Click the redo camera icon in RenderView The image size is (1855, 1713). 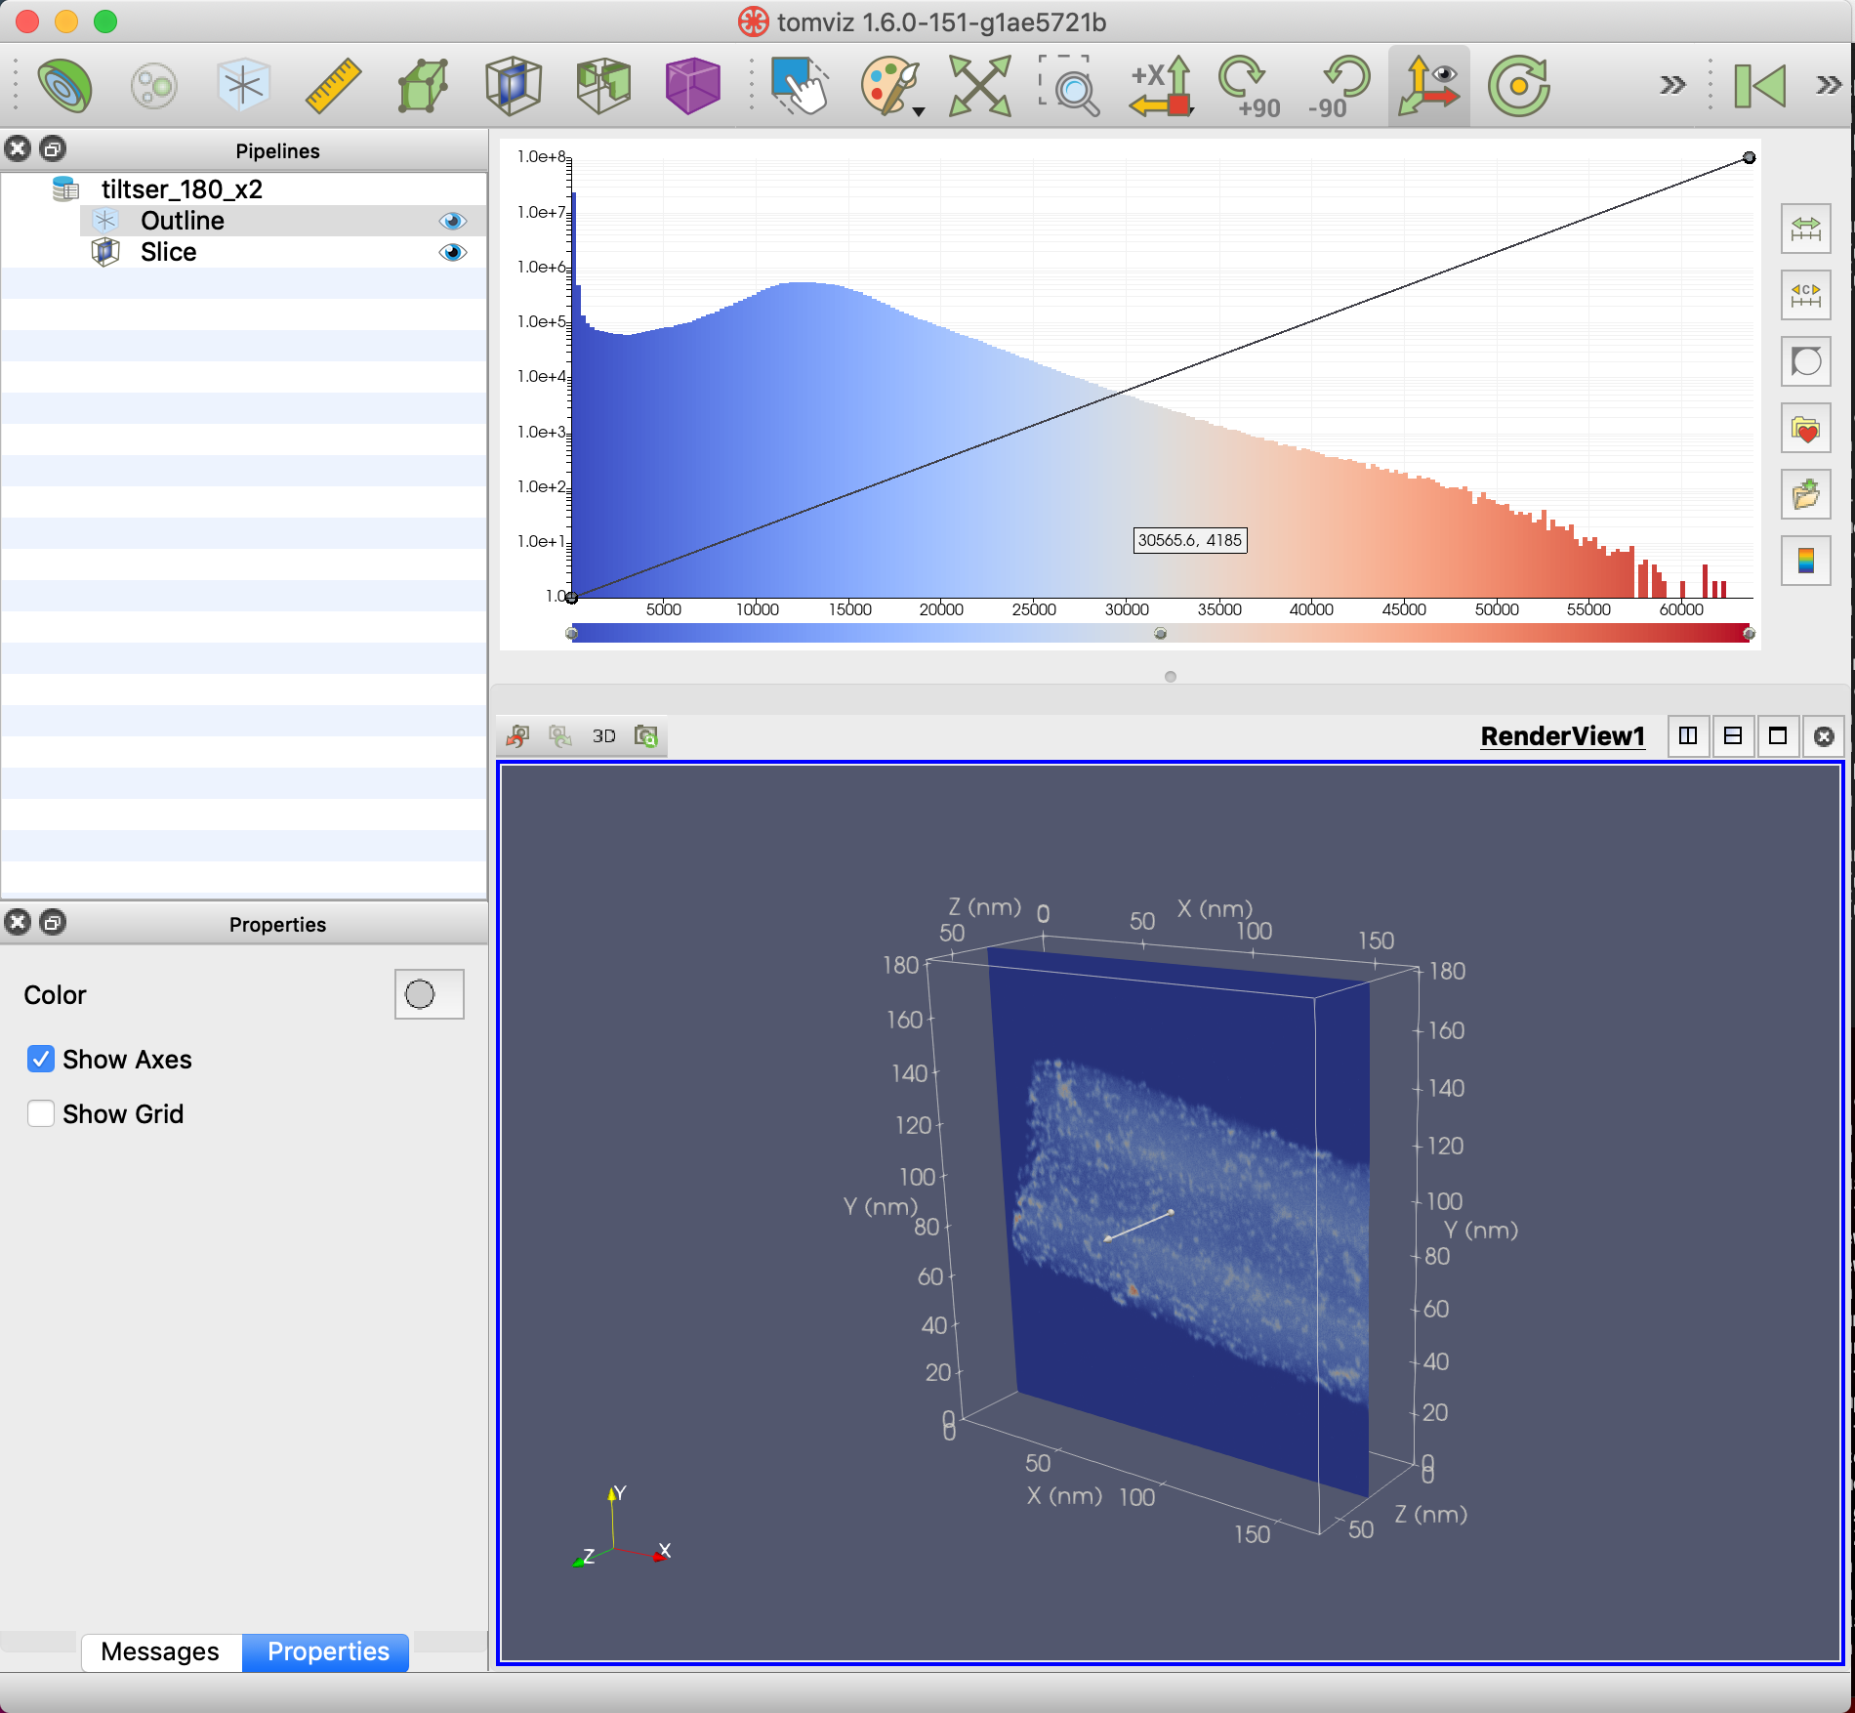559,736
